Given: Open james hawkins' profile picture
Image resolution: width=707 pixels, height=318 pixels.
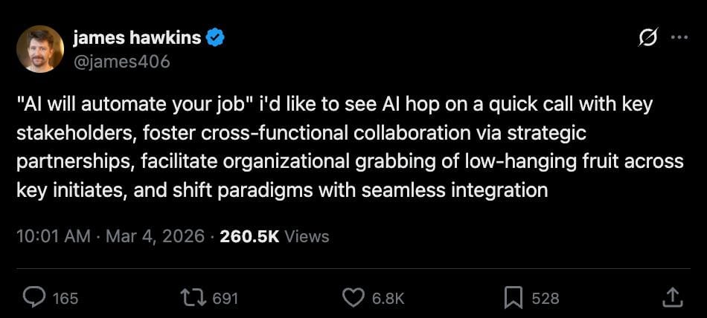Looking at the screenshot, I should click(40, 49).
